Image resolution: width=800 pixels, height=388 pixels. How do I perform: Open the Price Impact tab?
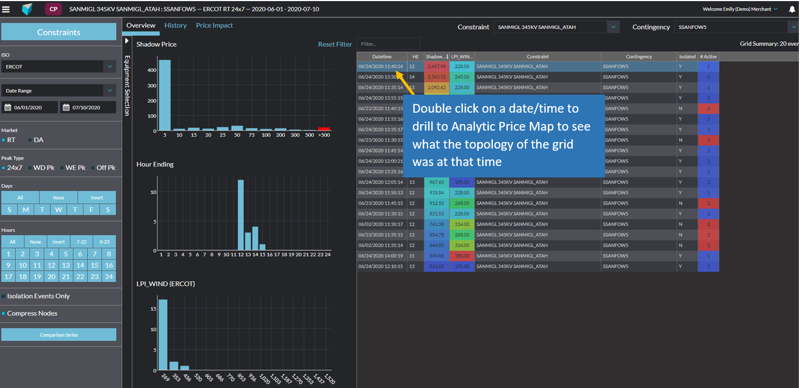point(214,26)
